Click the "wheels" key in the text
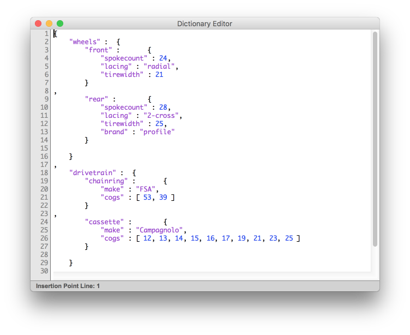This screenshot has width=410, height=335. click(85, 41)
